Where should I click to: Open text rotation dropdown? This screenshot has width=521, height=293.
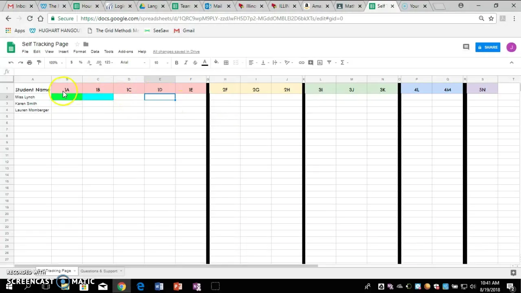click(x=289, y=62)
